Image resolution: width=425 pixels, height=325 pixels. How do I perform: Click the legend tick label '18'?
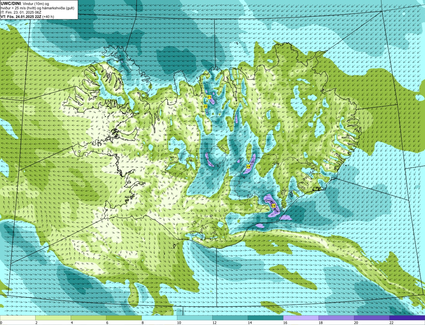click(321, 323)
